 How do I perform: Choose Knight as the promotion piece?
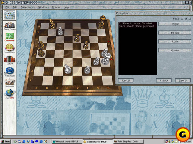pos(175,24)
